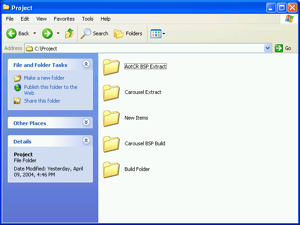The image size is (300, 225).
Task: Click the Back navigation arrow icon
Action: coord(11,33)
